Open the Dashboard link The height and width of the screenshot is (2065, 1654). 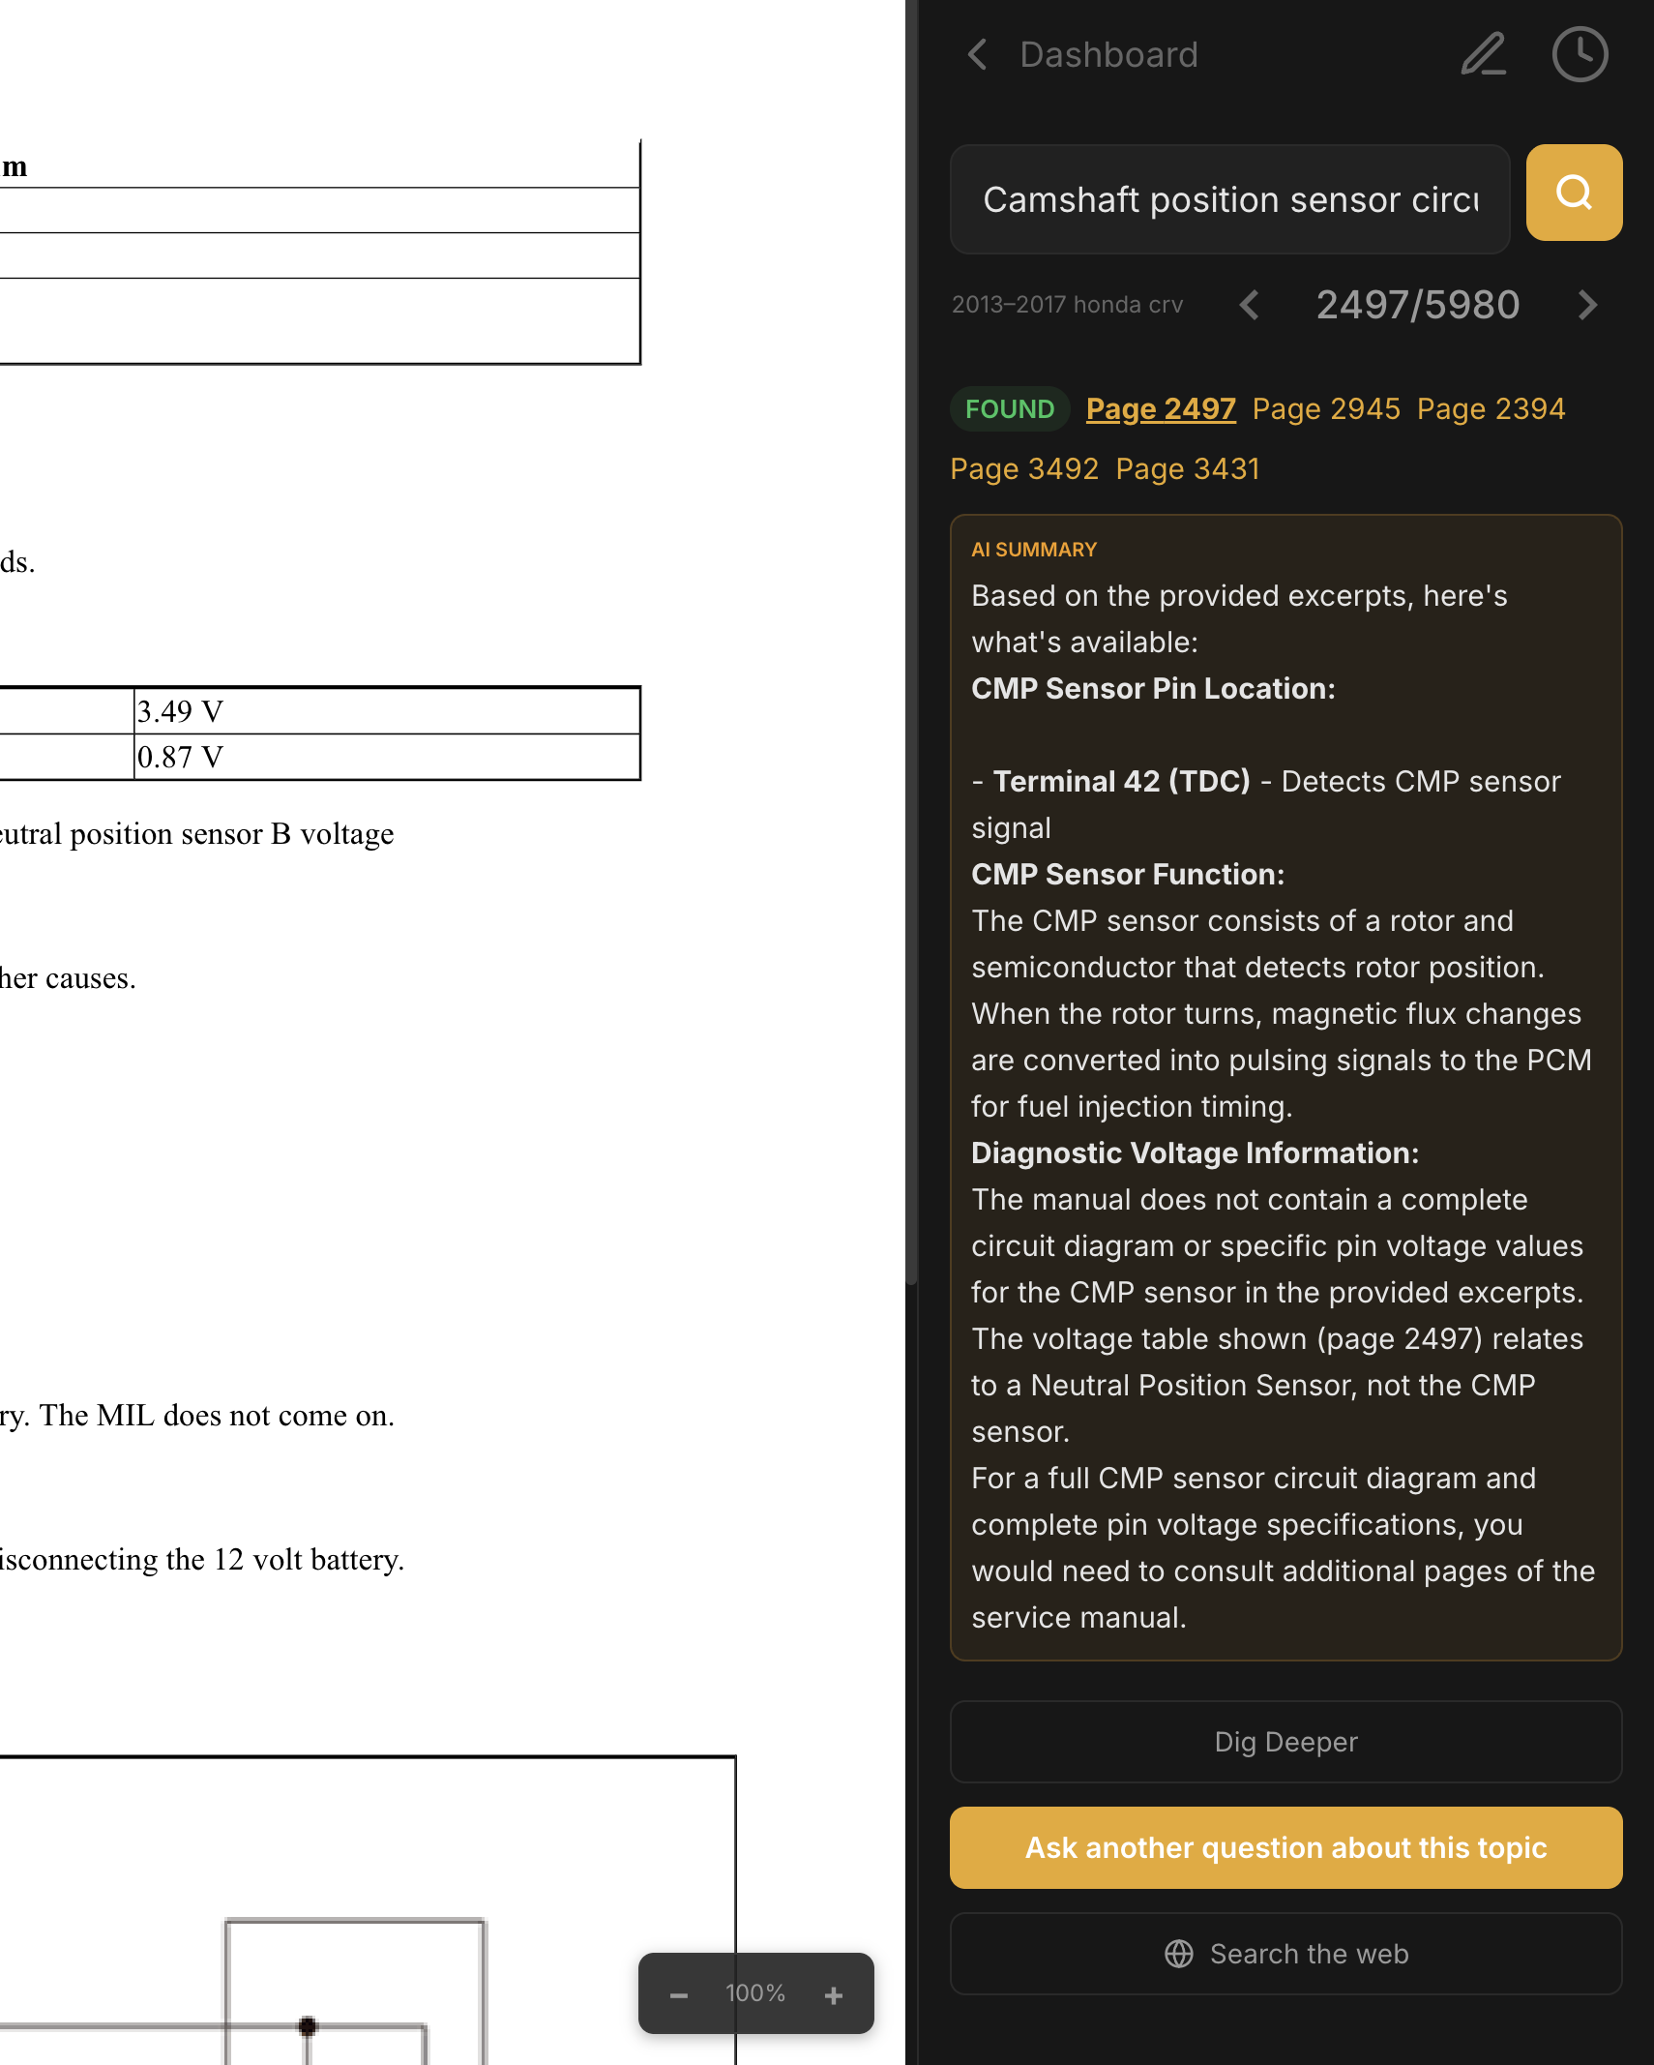pos(1108,55)
